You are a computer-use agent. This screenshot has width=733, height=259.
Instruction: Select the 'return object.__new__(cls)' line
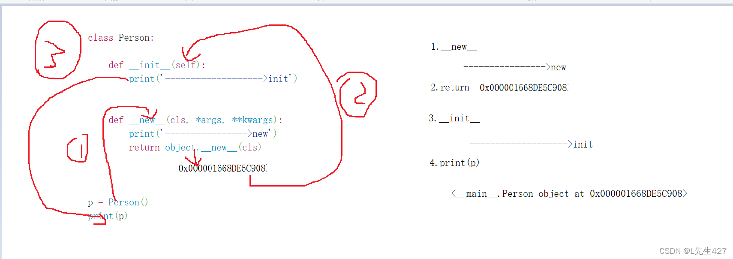tap(195, 148)
